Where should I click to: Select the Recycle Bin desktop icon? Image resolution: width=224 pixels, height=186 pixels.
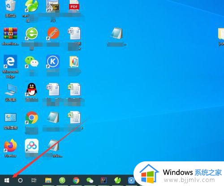pyautogui.click(x=10, y=6)
